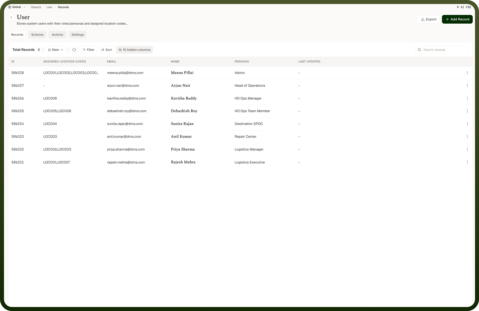The height and width of the screenshot is (311, 479).
Task: Go to User in breadcrumb
Action: [x=49, y=7]
